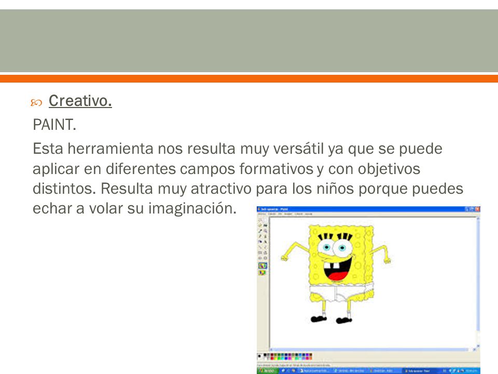
Task: Activate the Magnifier tool in Paint
Action: coord(265,231)
